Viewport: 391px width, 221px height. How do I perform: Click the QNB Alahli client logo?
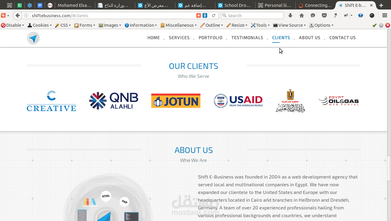coord(113,101)
